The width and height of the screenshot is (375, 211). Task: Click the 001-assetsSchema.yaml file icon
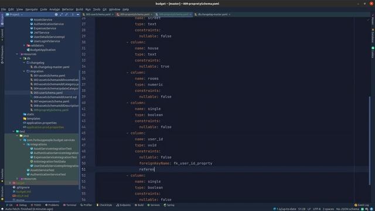point(32,76)
